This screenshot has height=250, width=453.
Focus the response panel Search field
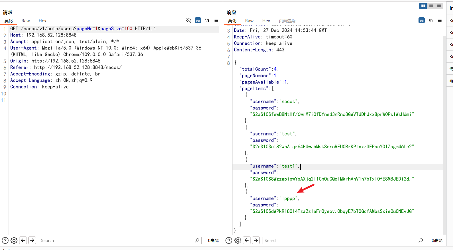click(344, 240)
